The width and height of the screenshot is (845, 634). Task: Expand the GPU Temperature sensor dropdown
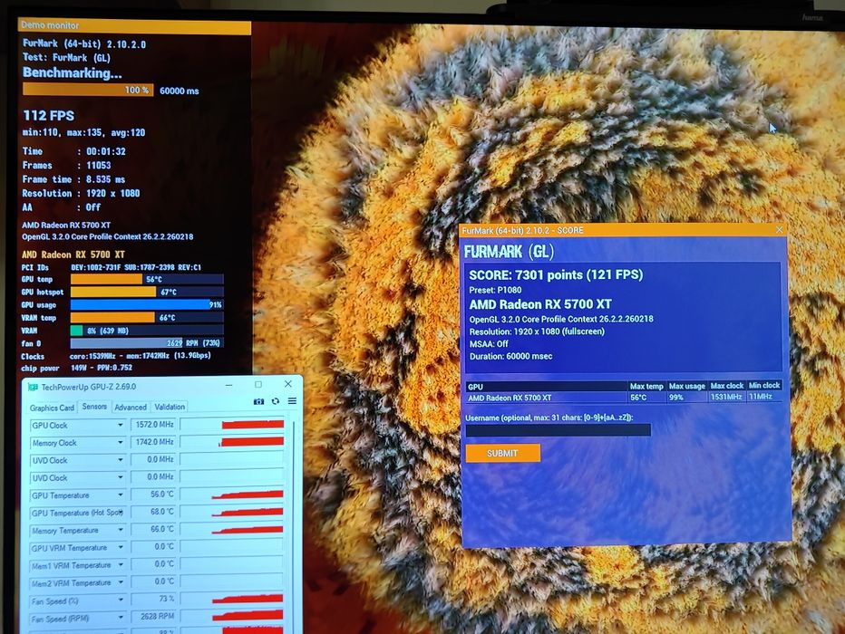click(121, 495)
